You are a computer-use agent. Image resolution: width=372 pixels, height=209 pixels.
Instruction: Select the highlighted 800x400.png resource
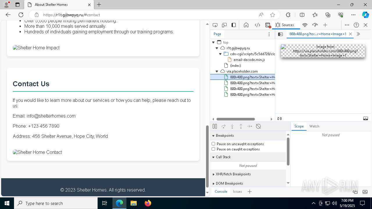(x=242, y=77)
